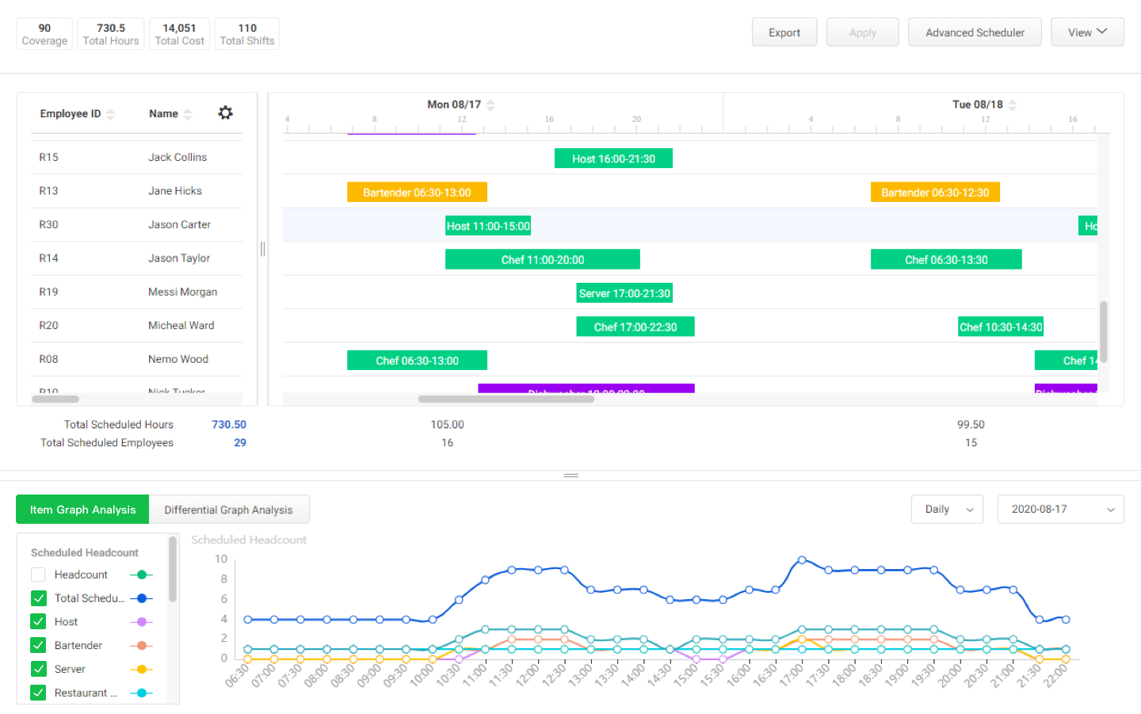Click the Export button
This screenshot has height=714, width=1141.
click(x=784, y=32)
